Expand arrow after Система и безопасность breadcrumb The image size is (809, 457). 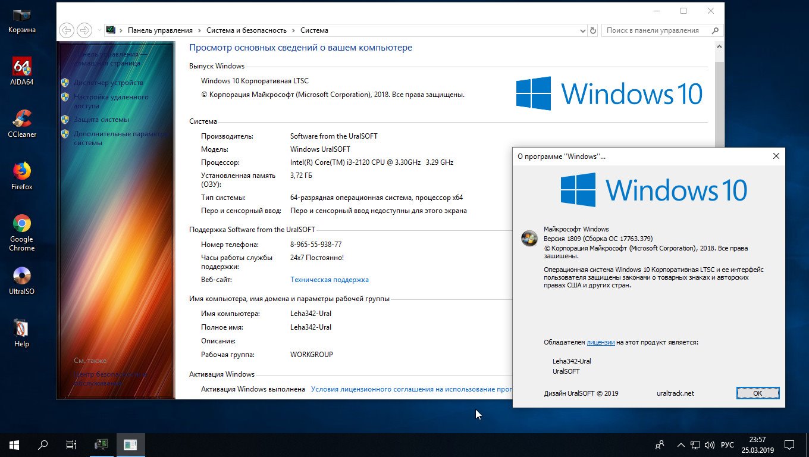(293, 30)
